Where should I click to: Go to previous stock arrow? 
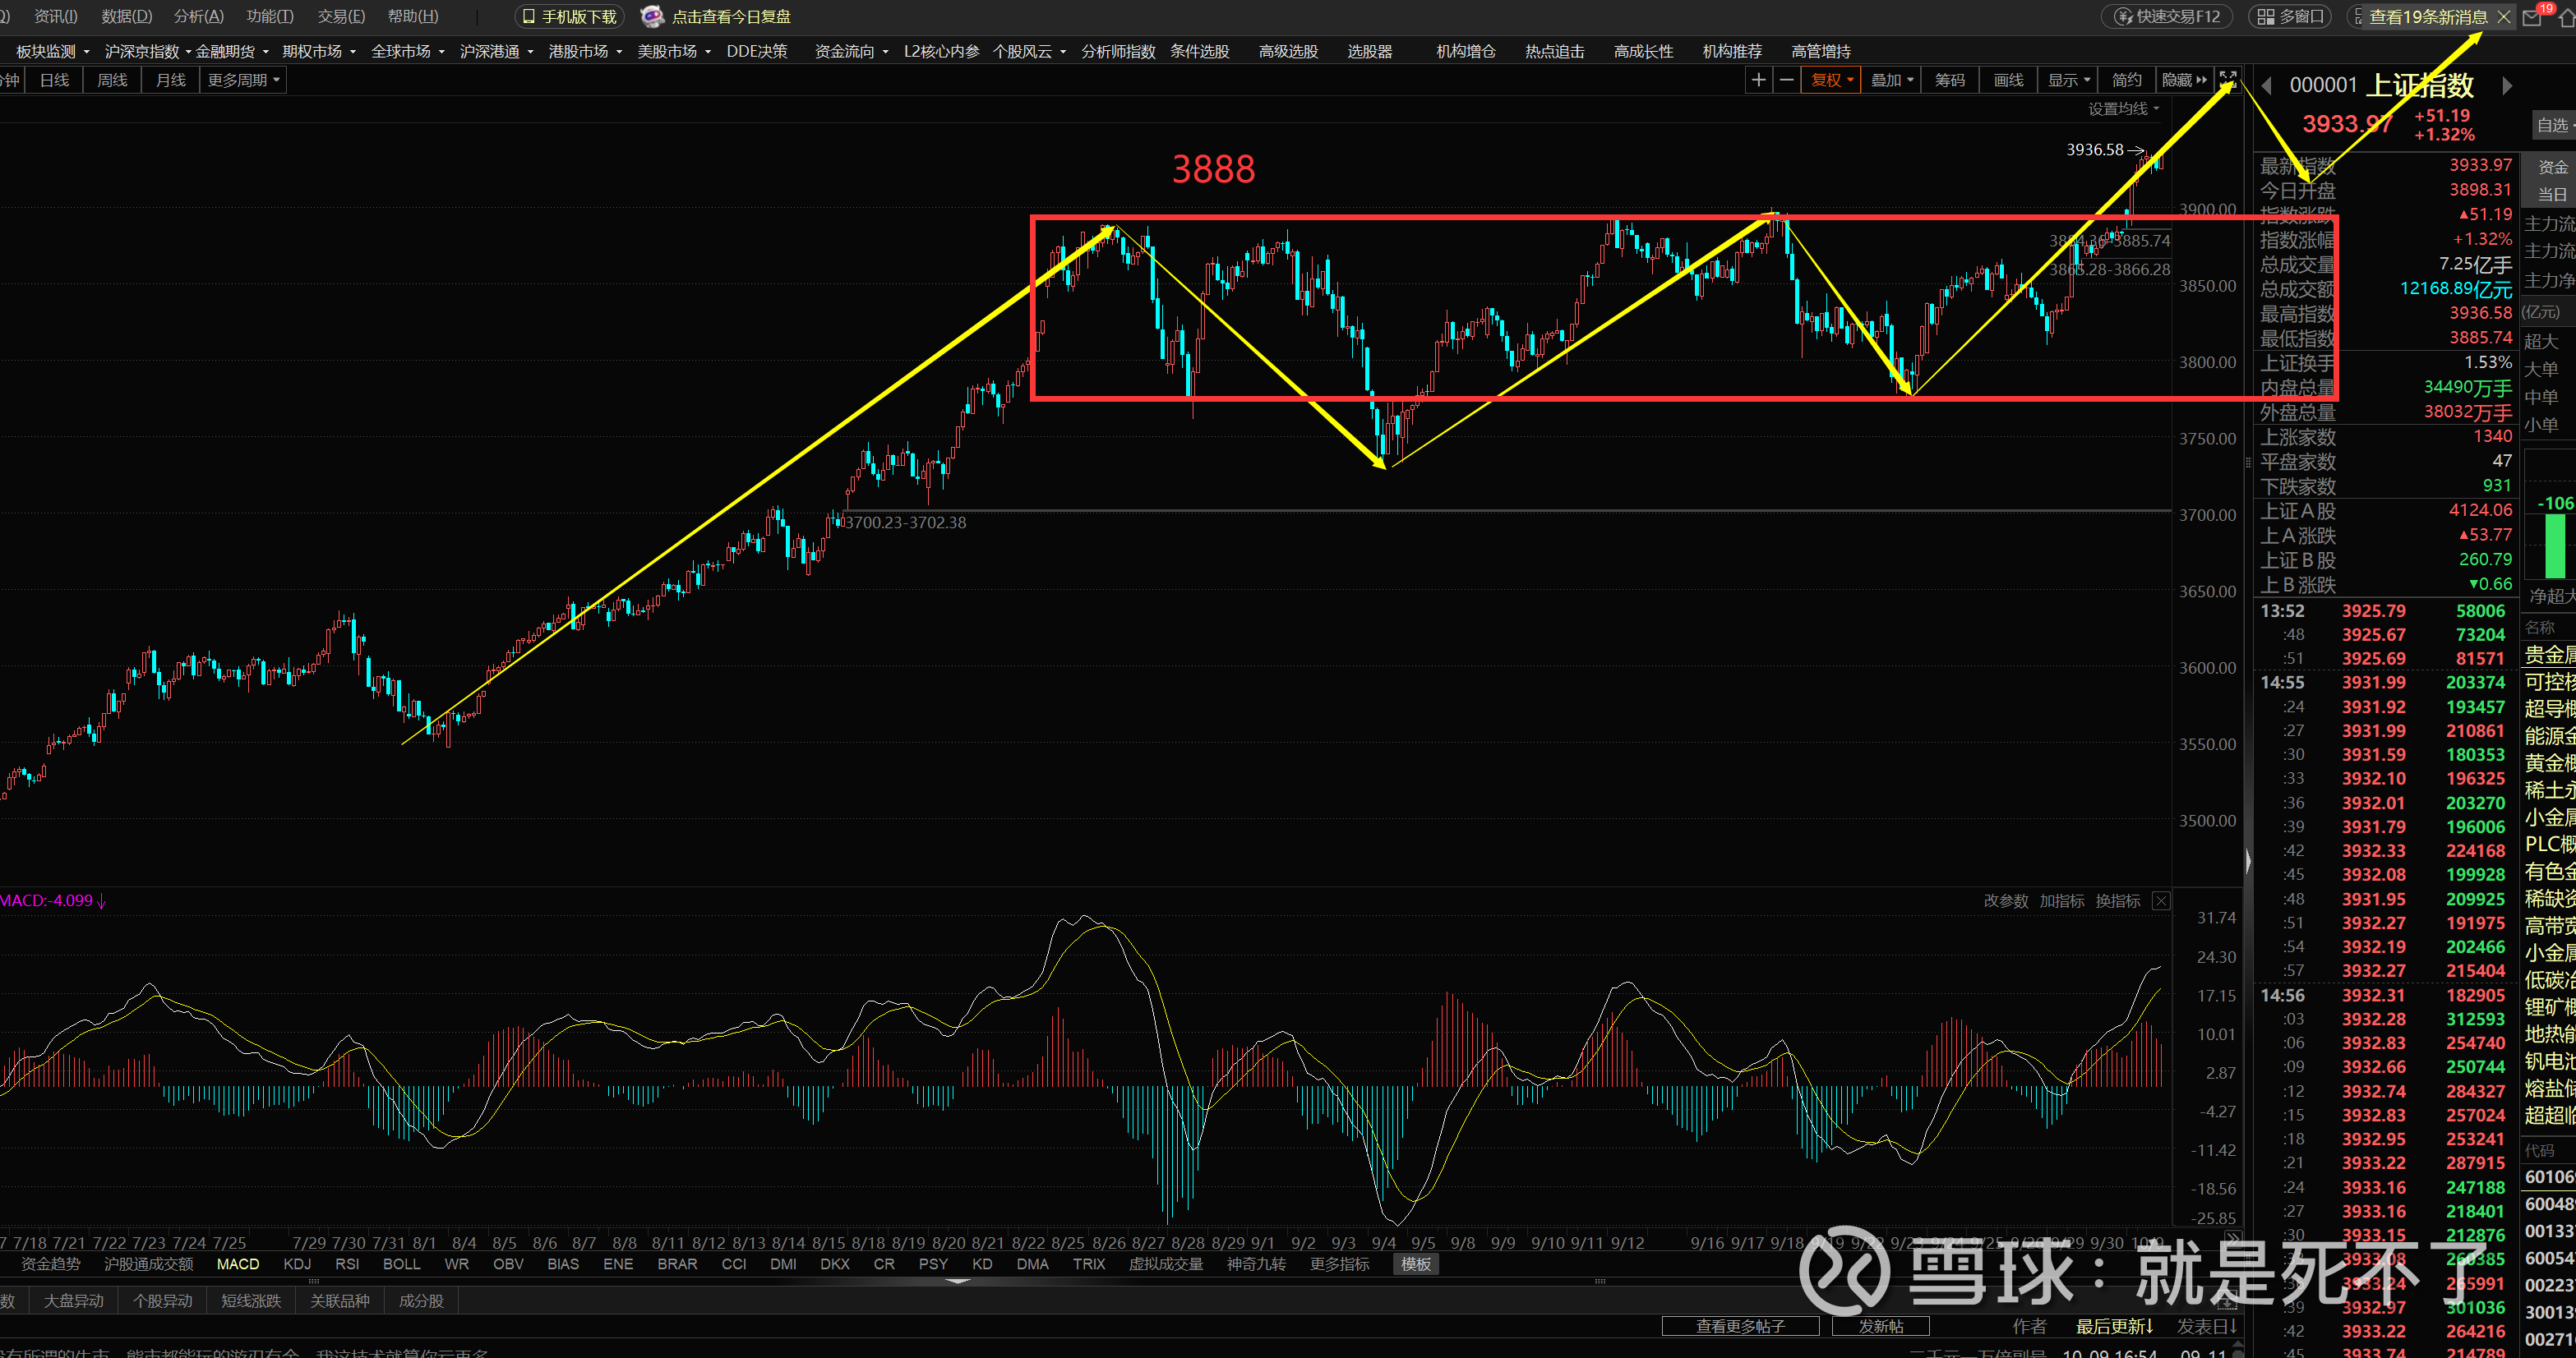pyautogui.click(x=2267, y=86)
